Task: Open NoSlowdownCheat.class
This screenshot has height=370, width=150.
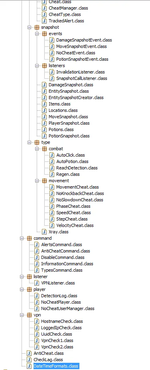Action: pyautogui.click(x=80, y=200)
